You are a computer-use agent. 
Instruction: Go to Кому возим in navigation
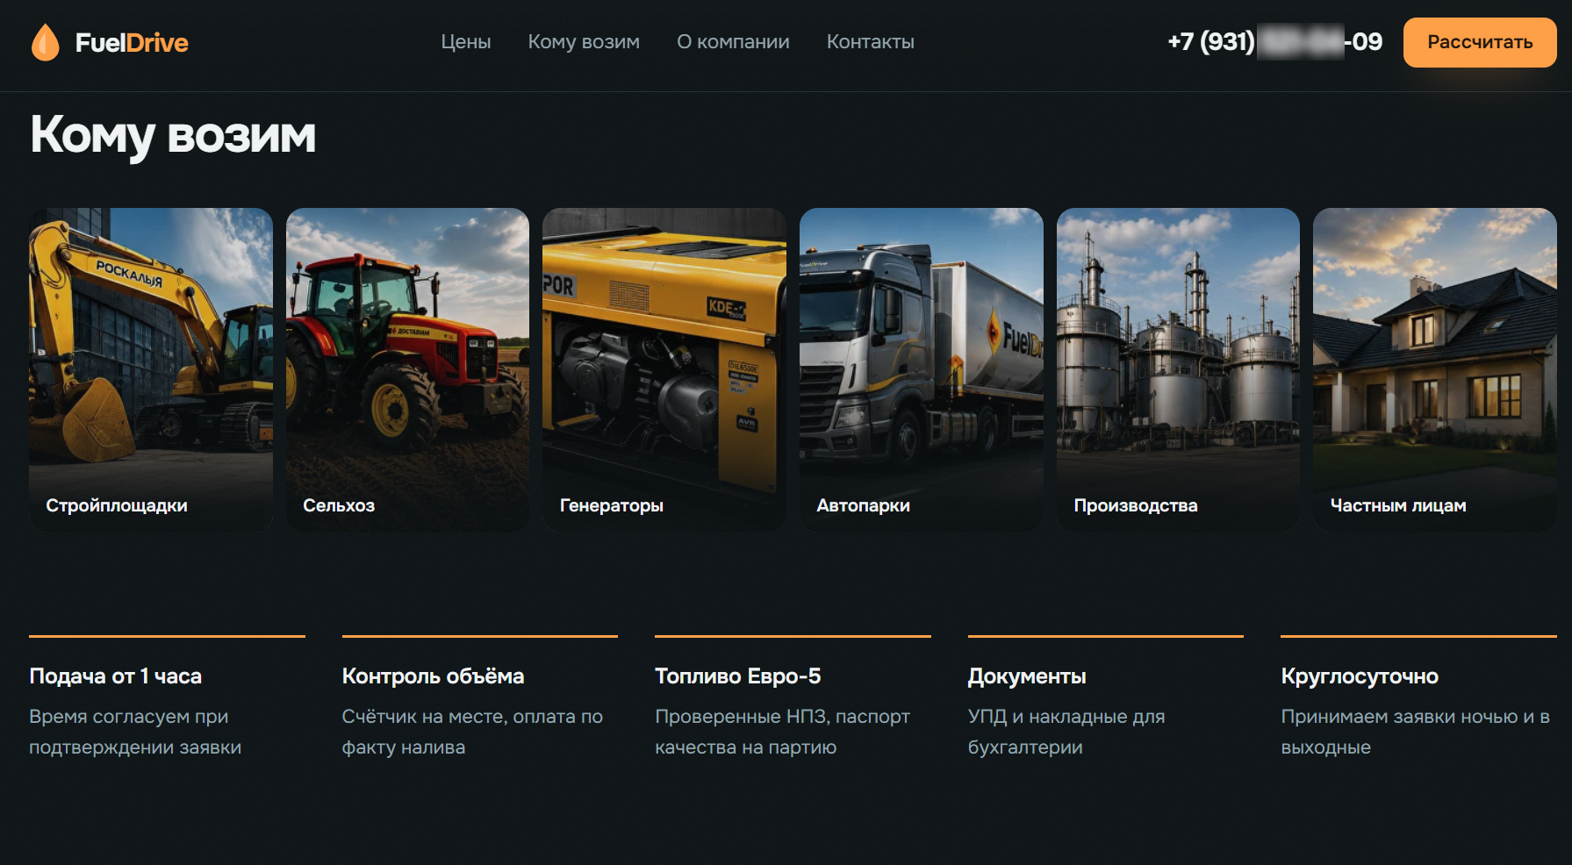coord(584,42)
